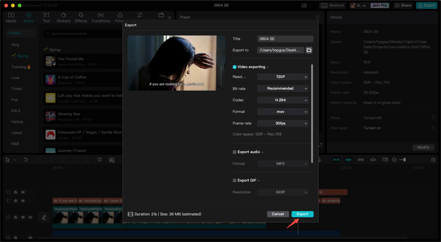
Task: Click the Share button in title bar
Action: 403,6
